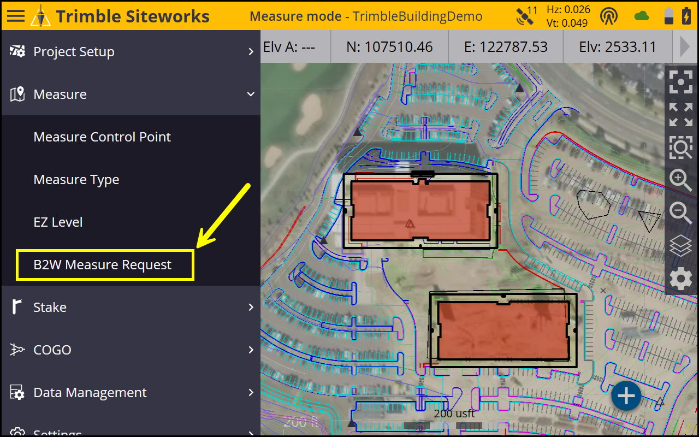Click the radio correction signal icon
The width and height of the screenshot is (699, 437).
pyautogui.click(x=609, y=16)
